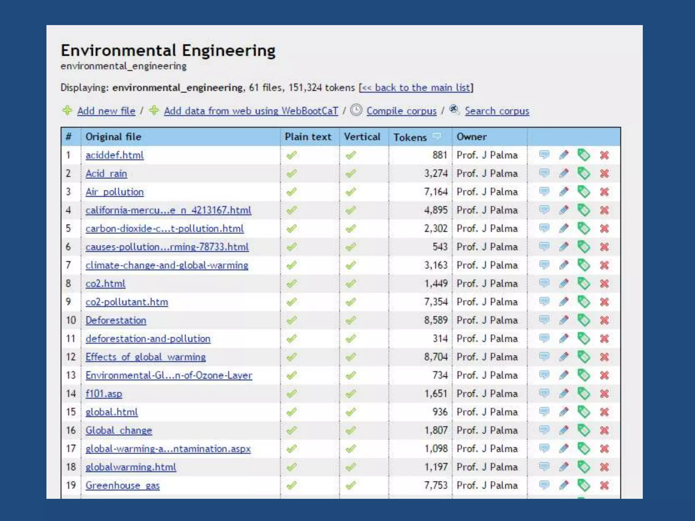The height and width of the screenshot is (521, 695).
Task: Click tag icon in Greenhouse_gas row
Action: pos(584,485)
